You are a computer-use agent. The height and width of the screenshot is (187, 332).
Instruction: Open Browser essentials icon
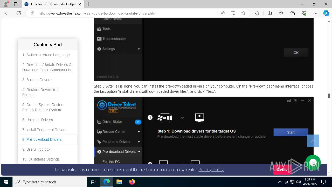(x=304, y=13)
